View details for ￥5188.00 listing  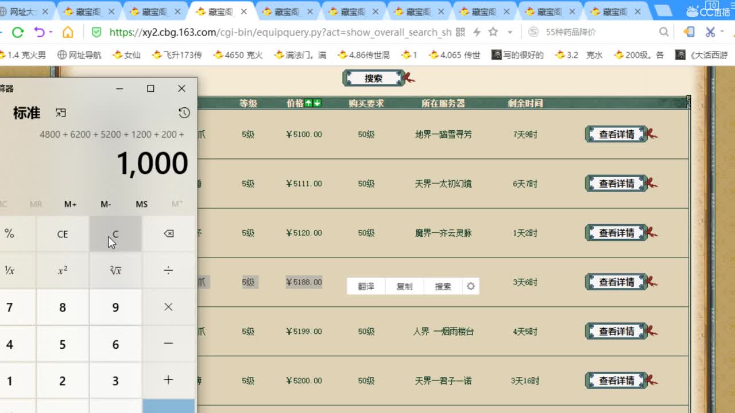click(x=617, y=282)
